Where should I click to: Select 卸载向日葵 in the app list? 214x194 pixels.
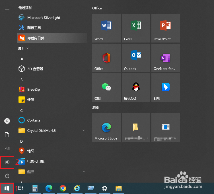click(52, 38)
